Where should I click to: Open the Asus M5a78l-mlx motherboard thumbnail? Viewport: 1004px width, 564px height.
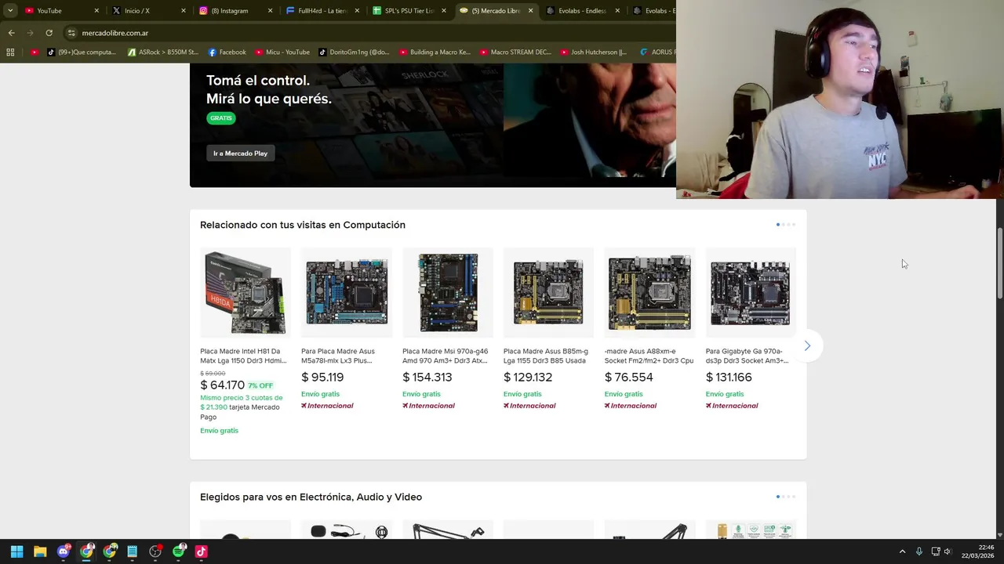[346, 292]
